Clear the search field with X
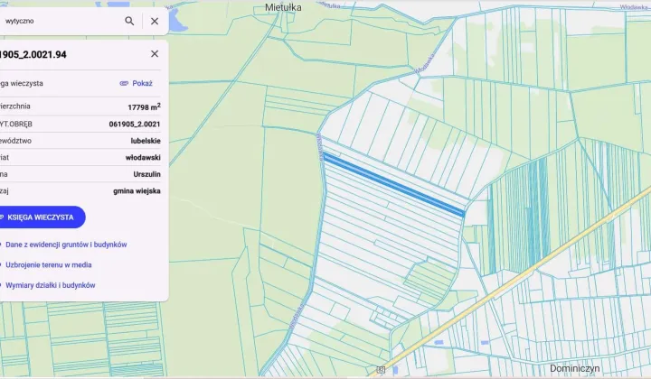 (x=155, y=21)
